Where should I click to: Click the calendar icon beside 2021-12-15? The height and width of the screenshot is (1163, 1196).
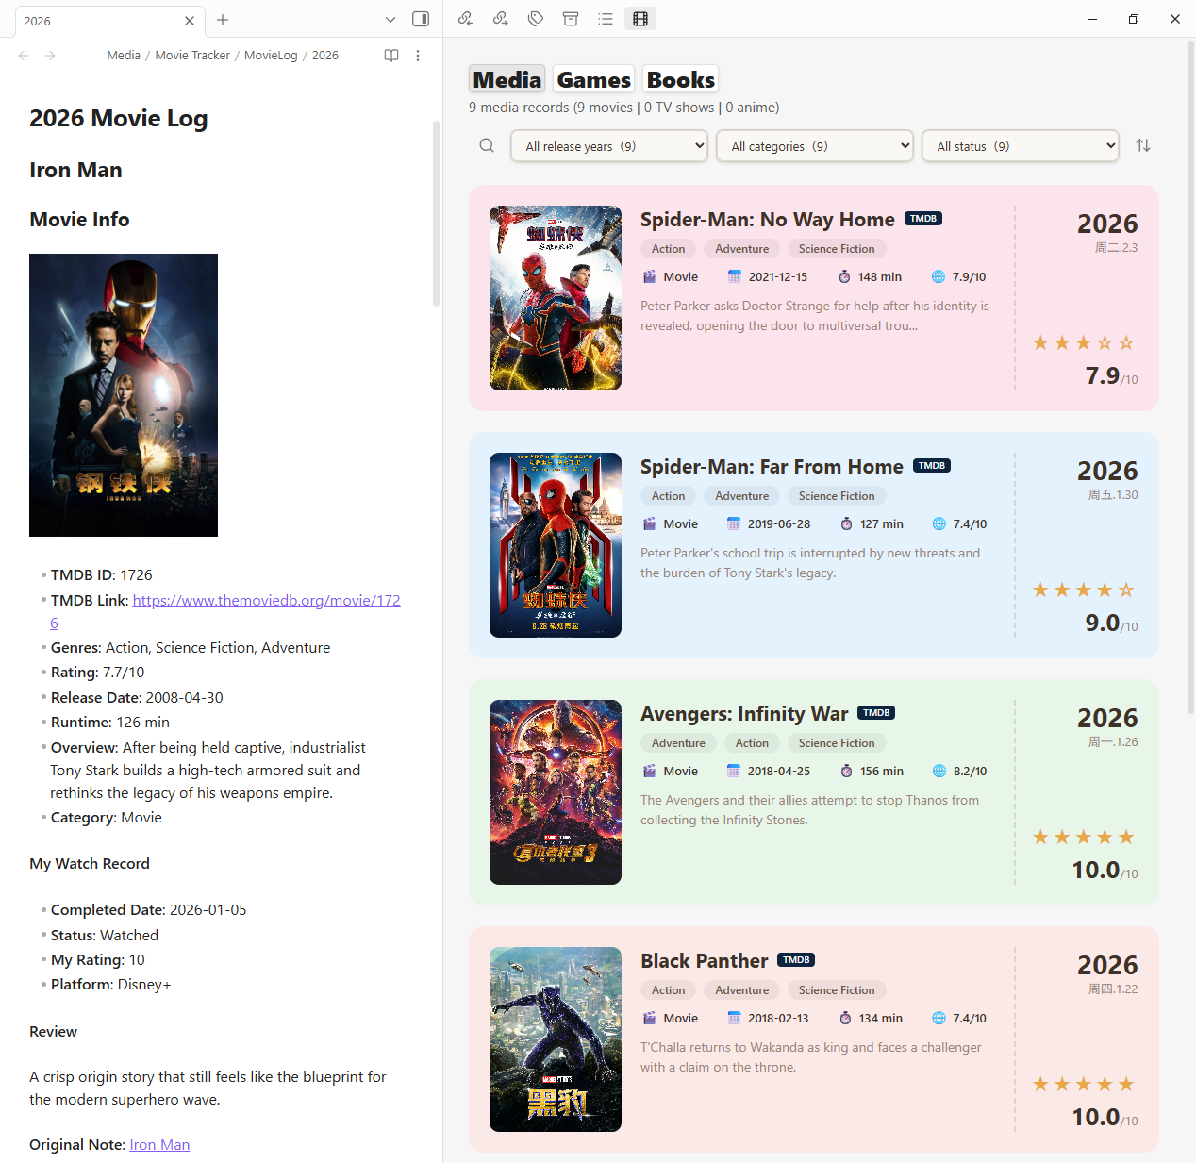tap(735, 276)
